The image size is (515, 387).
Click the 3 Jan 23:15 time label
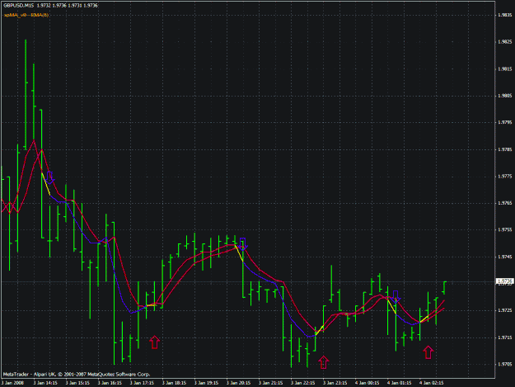[x=335, y=383]
